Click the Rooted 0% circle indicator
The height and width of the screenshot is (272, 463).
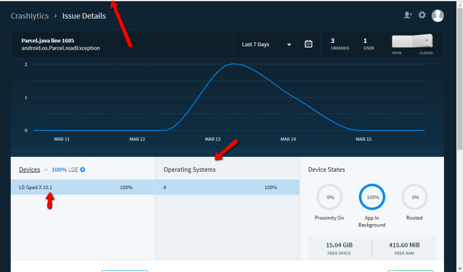click(x=414, y=197)
